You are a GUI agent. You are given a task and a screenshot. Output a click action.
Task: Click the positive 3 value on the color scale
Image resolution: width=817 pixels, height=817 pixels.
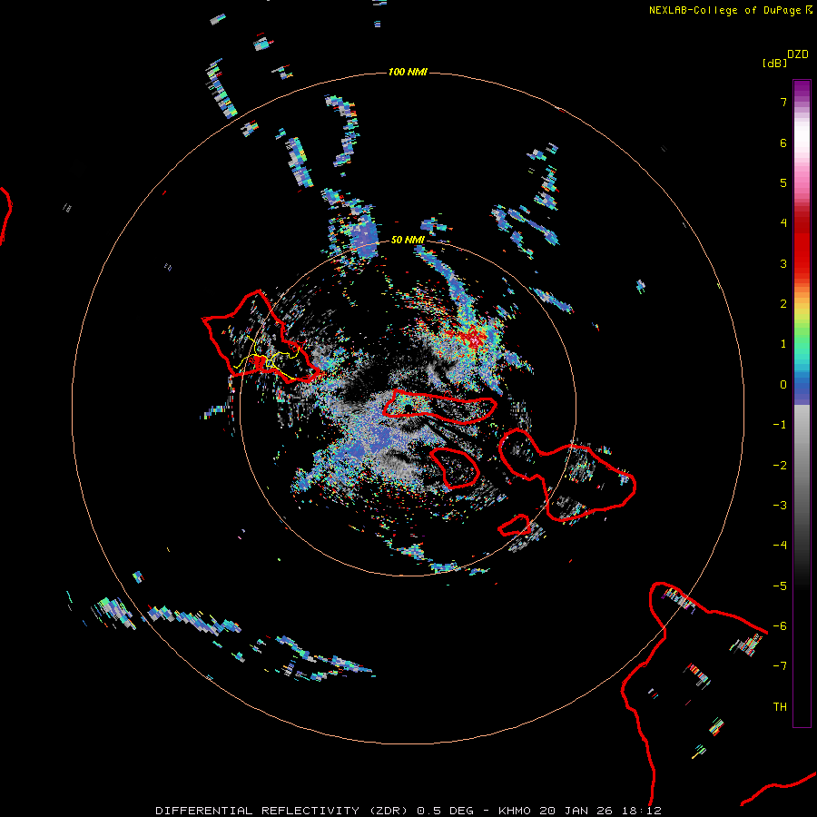click(783, 263)
